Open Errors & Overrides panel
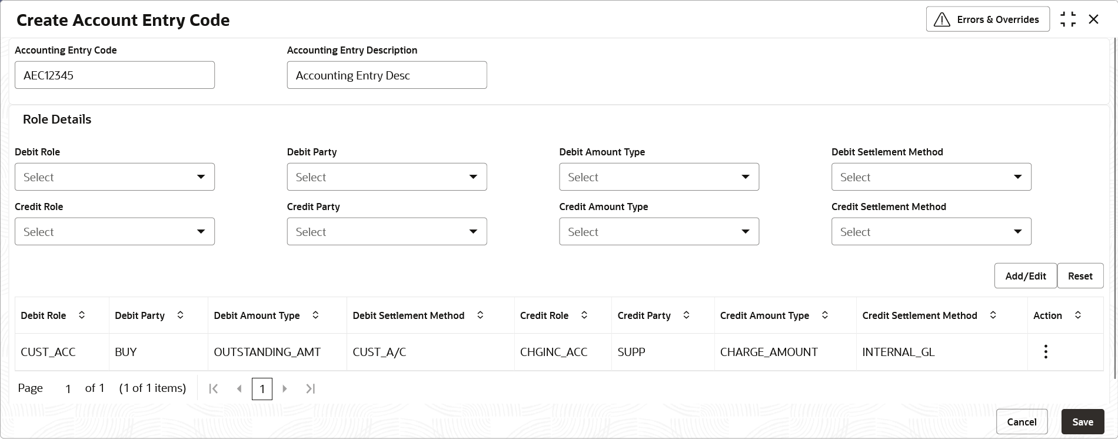1118x439 pixels. 987,19
